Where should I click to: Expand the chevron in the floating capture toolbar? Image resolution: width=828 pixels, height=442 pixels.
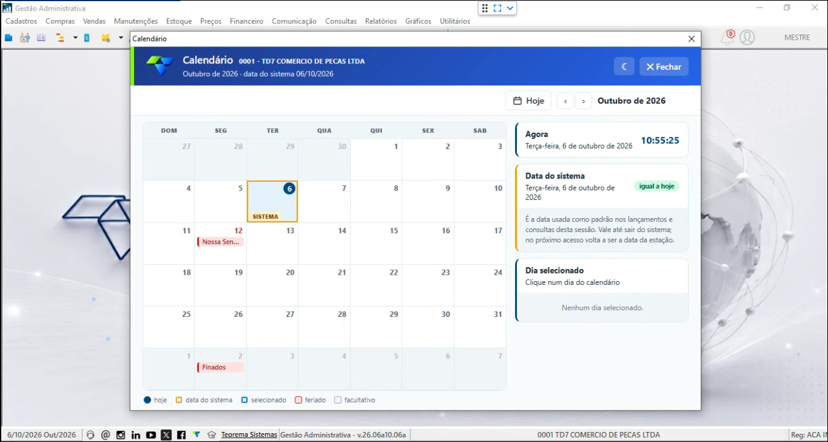point(511,8)
